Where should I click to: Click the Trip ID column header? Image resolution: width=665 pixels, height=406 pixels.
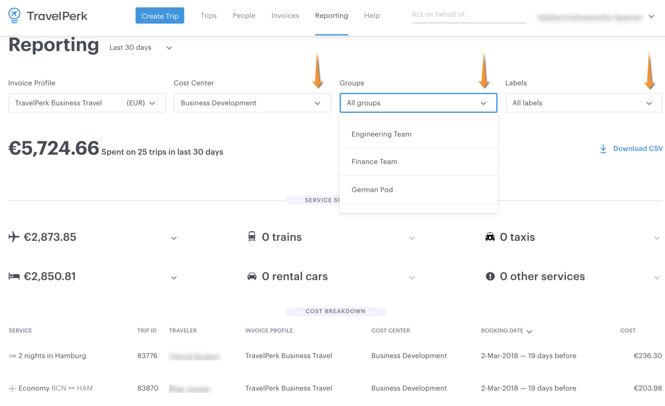147,330
